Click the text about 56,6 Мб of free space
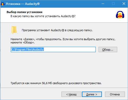Image resolution: width=128 pixels, height=100 pixels. click(x=56, y=83)
